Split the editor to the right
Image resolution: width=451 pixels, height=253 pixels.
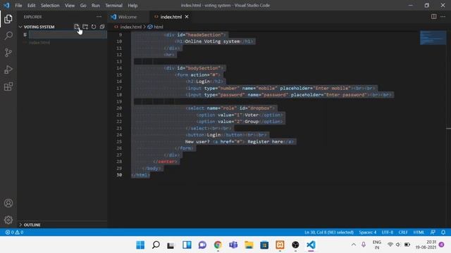pyautogui.click(x=434, y=17)
